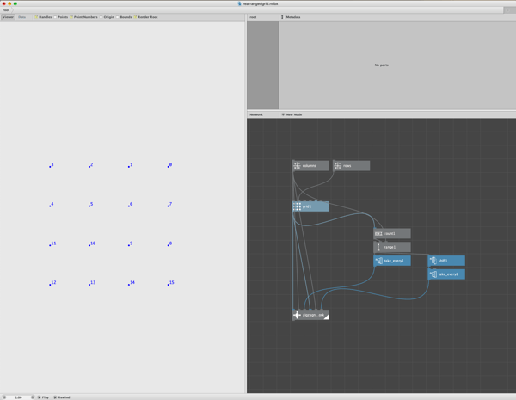
Task: Click point number 3 in viewer
Action: (52, 165)
